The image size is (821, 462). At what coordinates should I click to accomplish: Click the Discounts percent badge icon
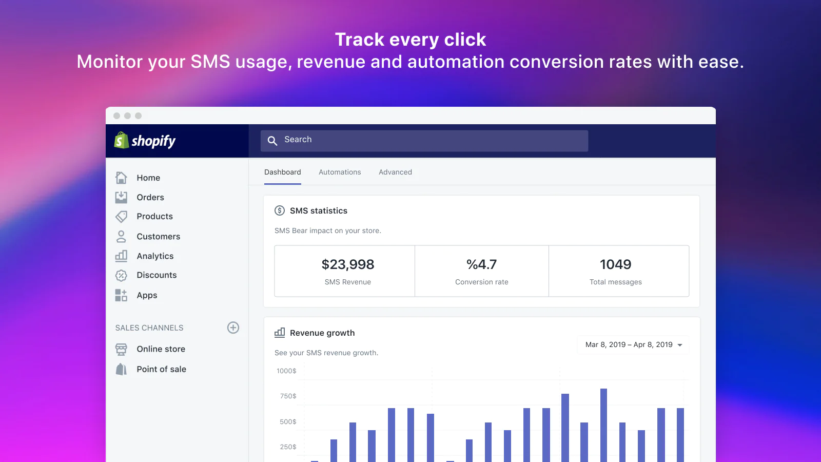pyautogui.click(x=121, y=275)
